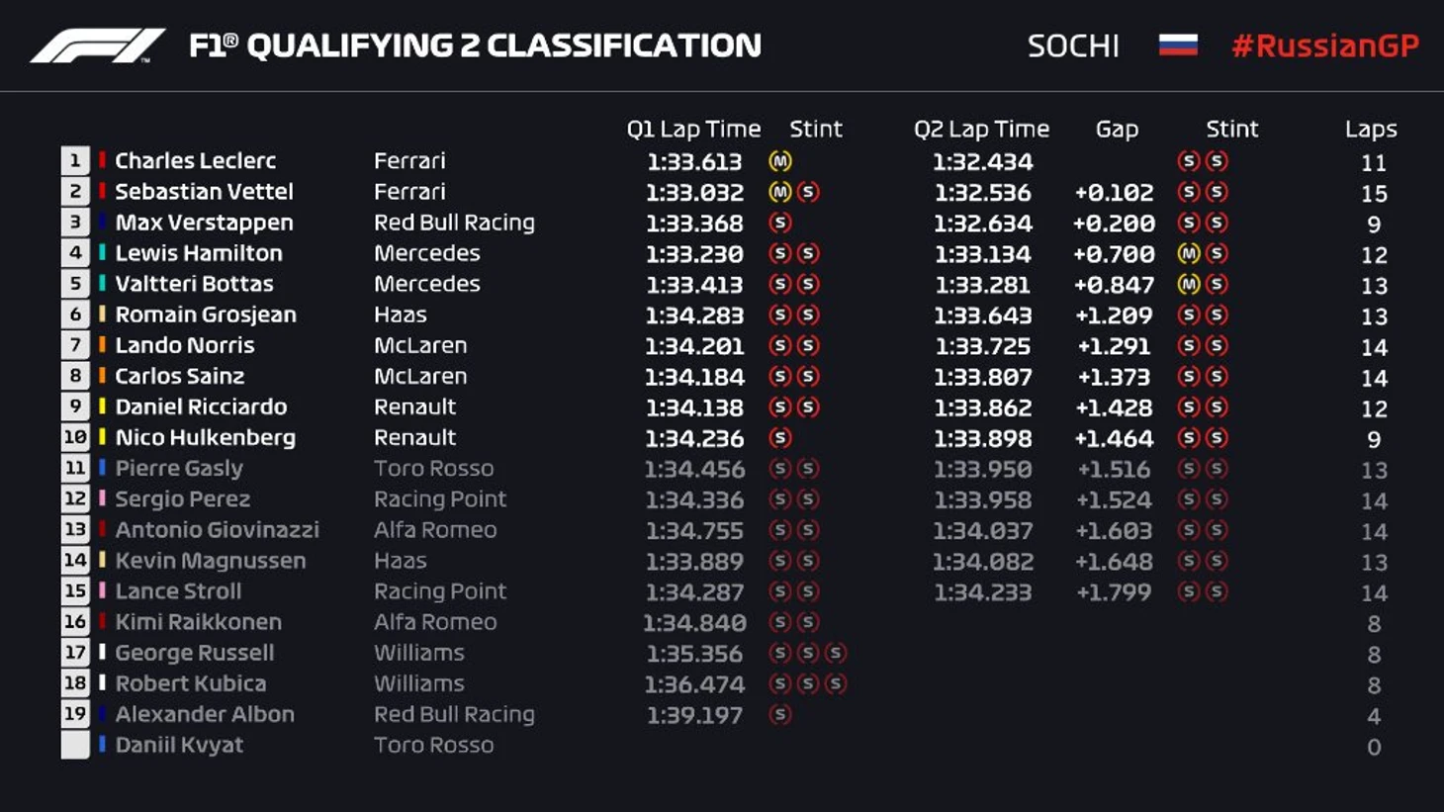
Task: Click Albon's Q1 soft tyre icon
Action: [779, 714]
